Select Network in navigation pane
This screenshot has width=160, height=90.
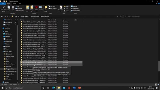(6, 82)
